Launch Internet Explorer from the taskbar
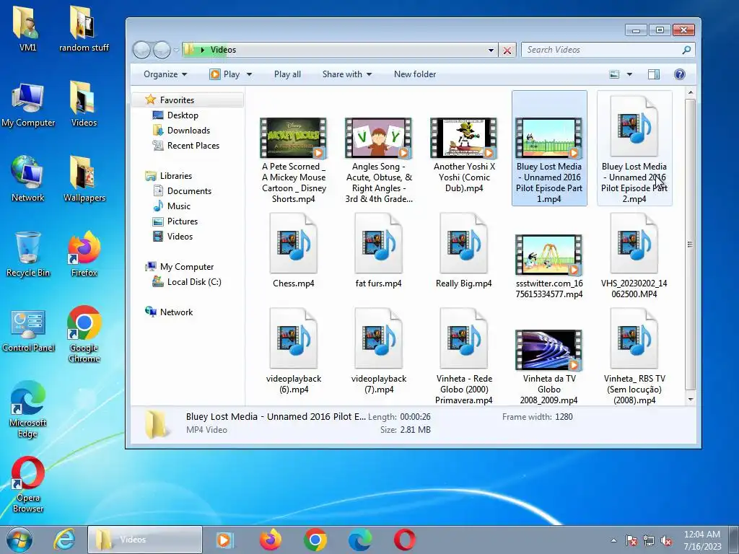The width and height of the screenshot is (739, 554). [x=64, y=540]
